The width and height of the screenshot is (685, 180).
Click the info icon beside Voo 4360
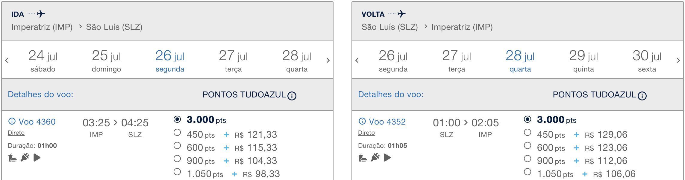coord(12,121)
